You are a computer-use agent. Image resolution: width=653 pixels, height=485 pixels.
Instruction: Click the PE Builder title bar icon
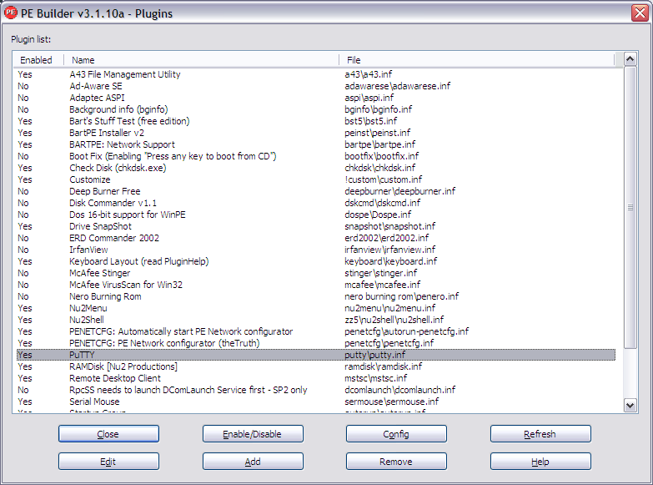pyautogui.click(x=10, y=13)
